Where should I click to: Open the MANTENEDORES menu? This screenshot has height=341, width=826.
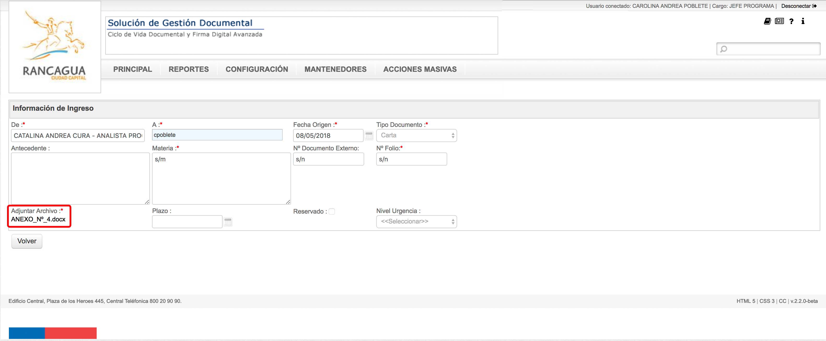[x=335, y=69]
